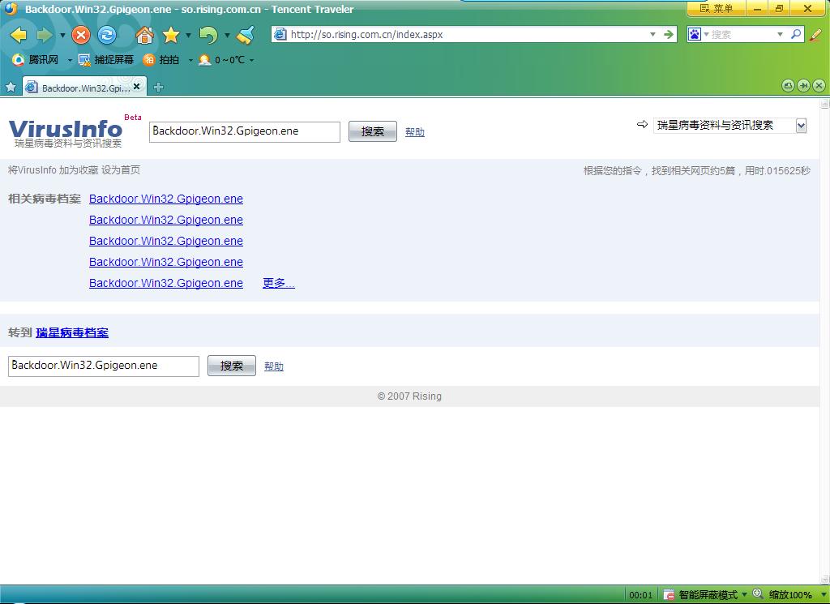Click the 00:01 timer in status bar

tap(640, 595)
